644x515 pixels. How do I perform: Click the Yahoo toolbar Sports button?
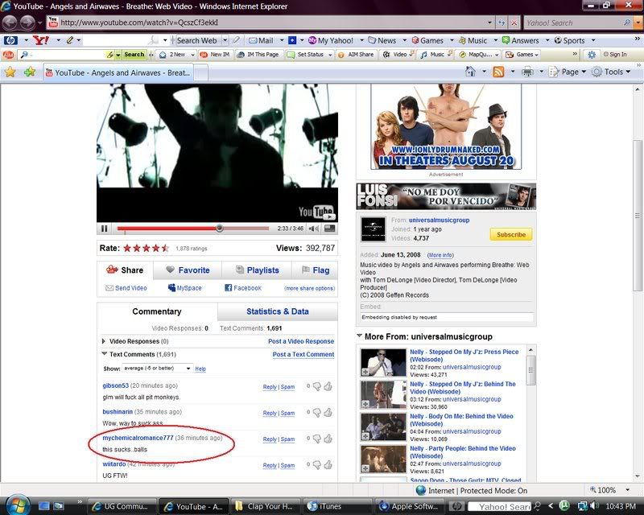[569, 40]
